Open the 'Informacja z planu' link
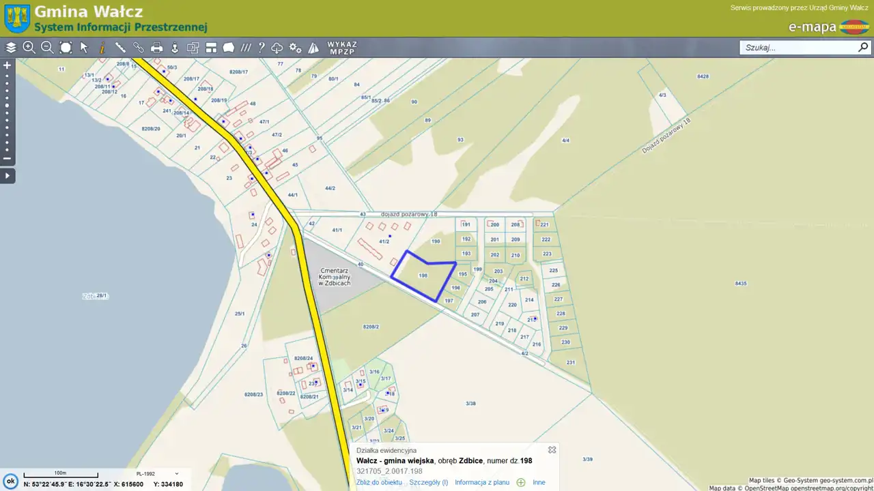 482,482
